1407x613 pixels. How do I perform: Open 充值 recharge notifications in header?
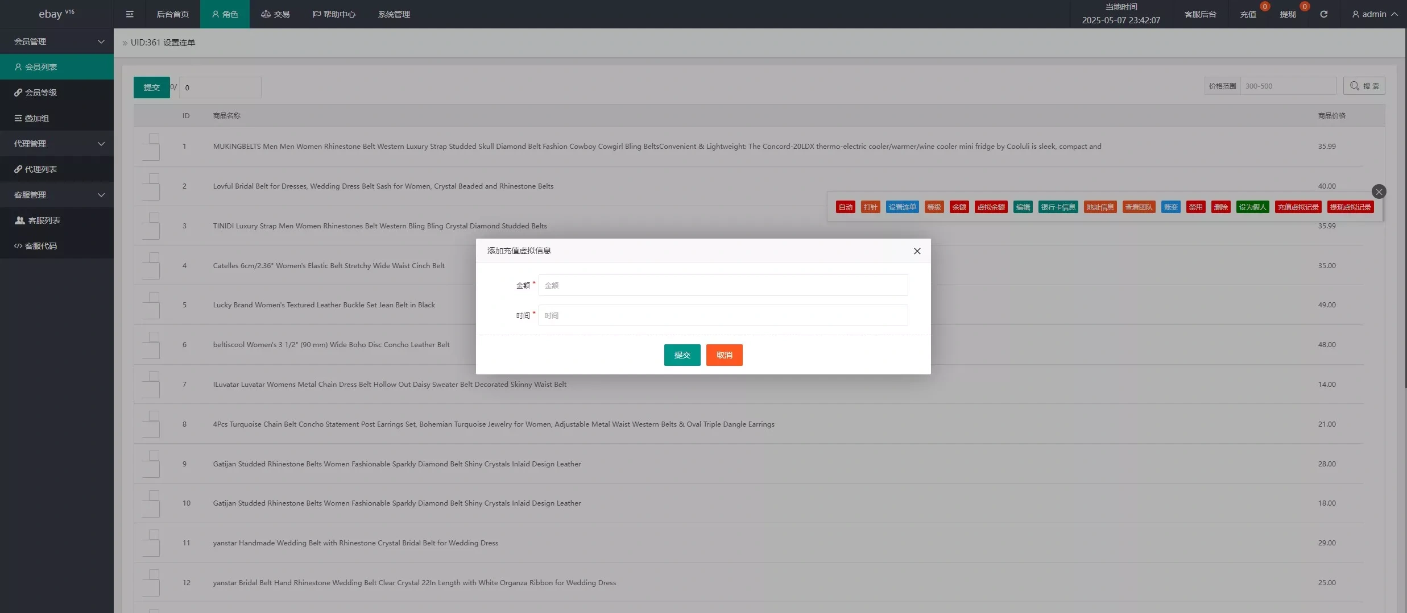(x=1248, y=14)
